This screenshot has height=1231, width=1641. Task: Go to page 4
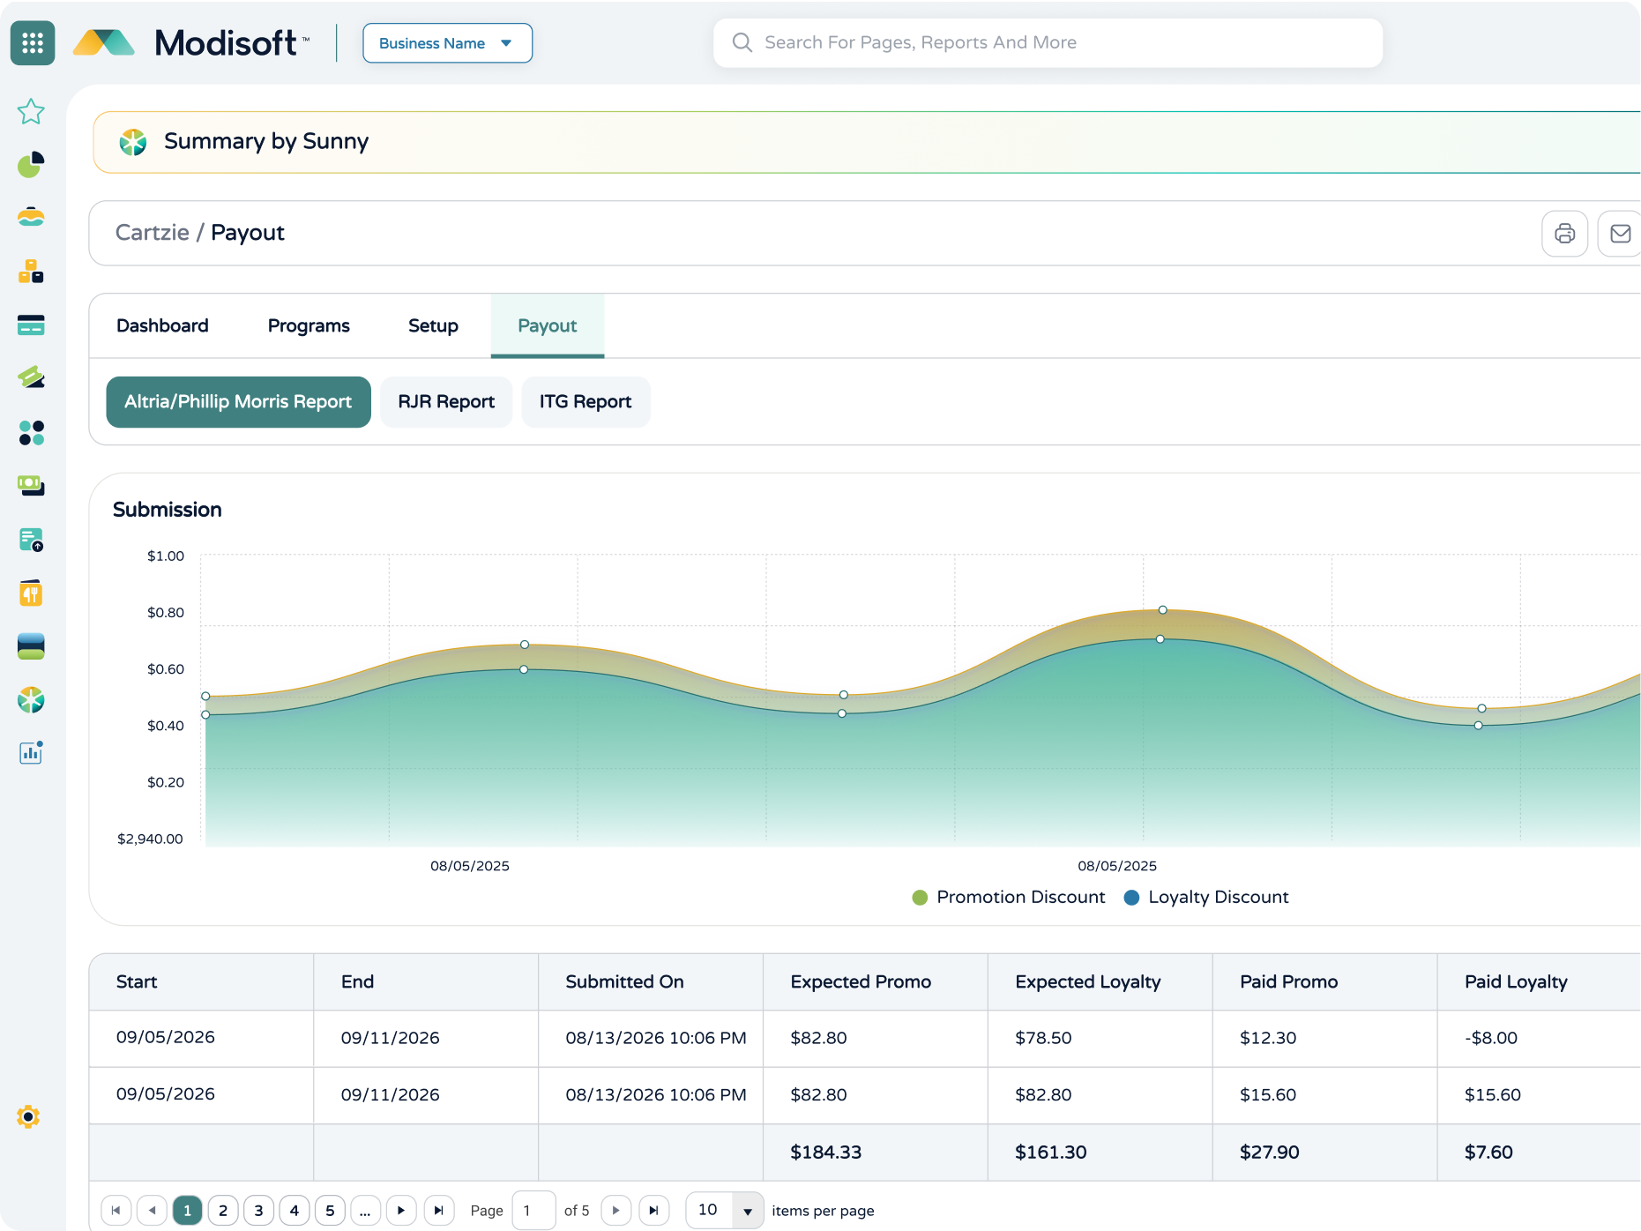pos(295,1211)
